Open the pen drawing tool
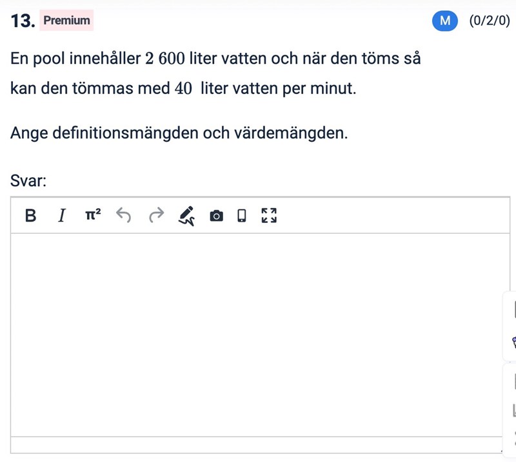 point(186,215)
